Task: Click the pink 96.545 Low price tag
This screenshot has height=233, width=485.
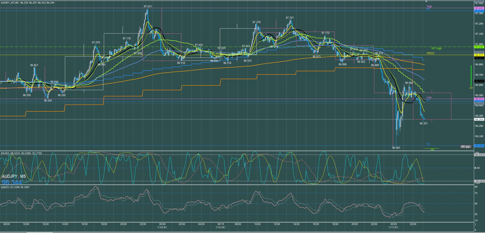Action: point(479,99)
